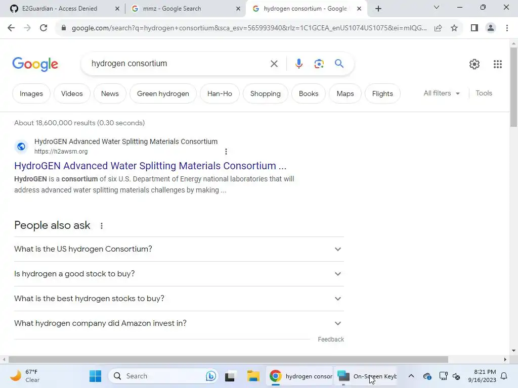Show hidden system tray icons

pos(411,376)
